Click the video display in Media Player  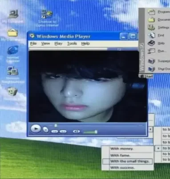point(87,86)
